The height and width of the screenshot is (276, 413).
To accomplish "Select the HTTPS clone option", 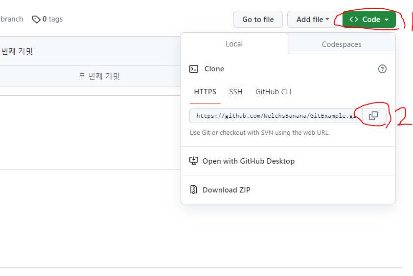I will pyautogui.click(x=205, y=92).
